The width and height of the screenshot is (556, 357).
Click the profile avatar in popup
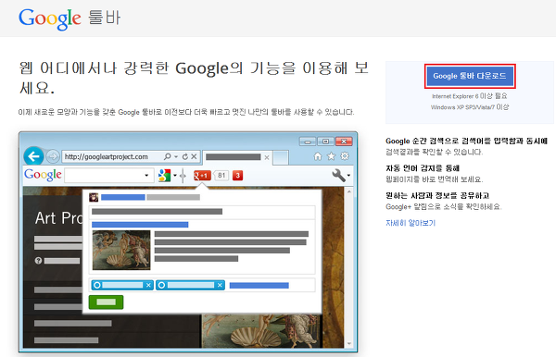point(94,197)
